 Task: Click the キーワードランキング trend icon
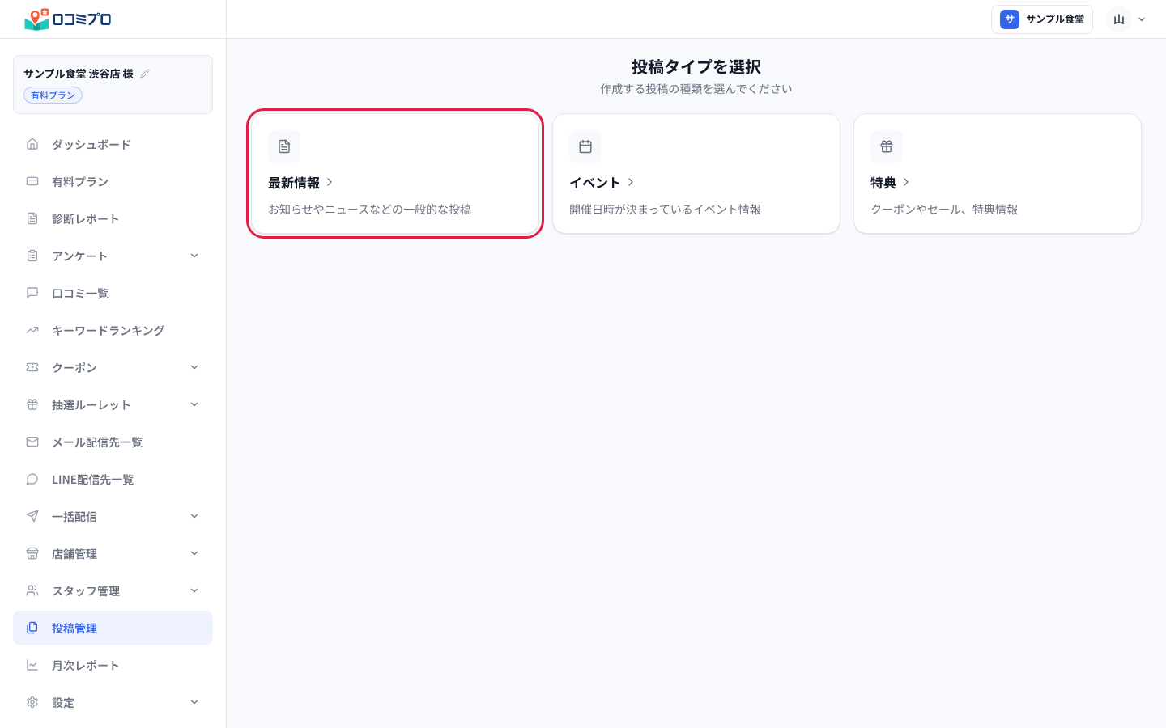point(32,330)
